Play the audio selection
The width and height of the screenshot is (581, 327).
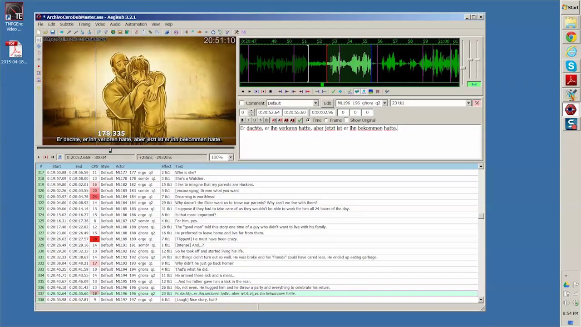coord(256,91)
